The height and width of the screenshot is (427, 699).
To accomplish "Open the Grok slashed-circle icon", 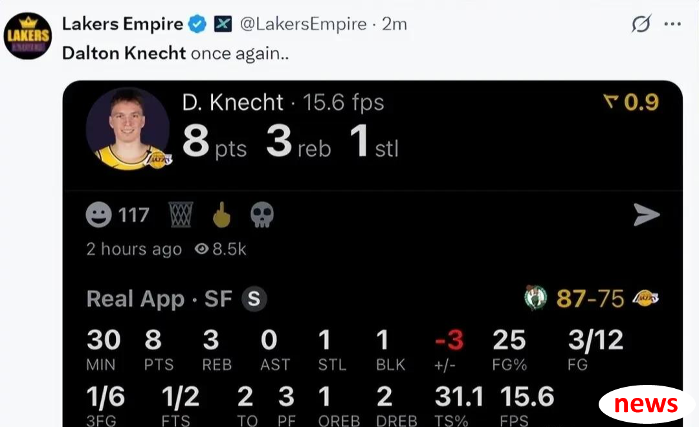I will point(641,24).
